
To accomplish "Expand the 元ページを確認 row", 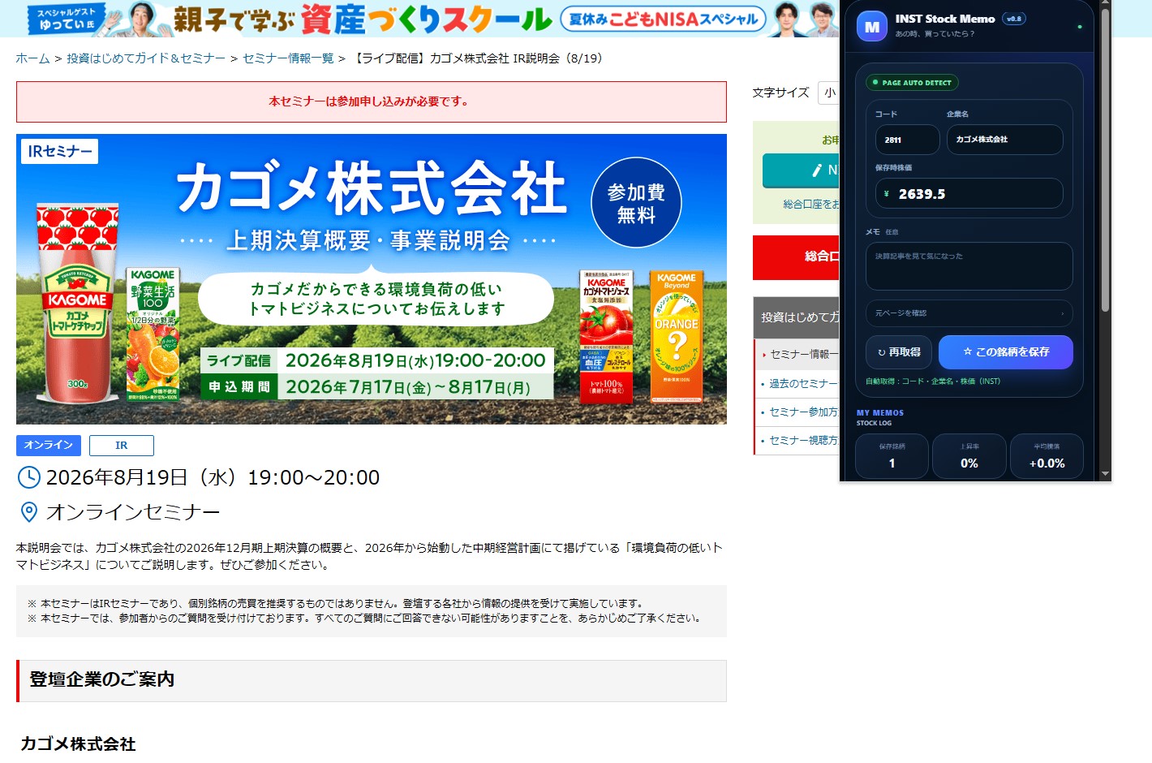I will tap(969, 313).
